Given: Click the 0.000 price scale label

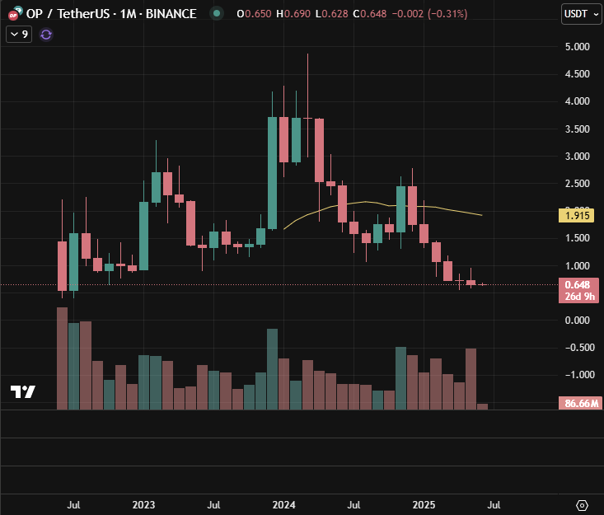Looking at the screenshot, I should [x=577, y=320].
